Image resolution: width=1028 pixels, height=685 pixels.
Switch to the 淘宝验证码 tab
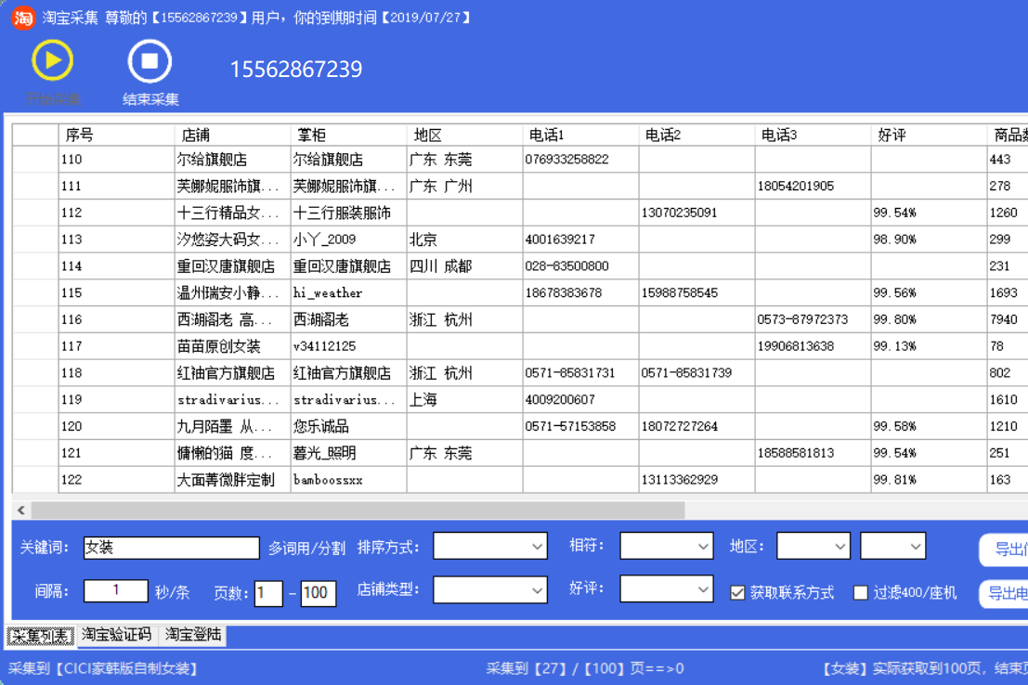click(116, 635)
